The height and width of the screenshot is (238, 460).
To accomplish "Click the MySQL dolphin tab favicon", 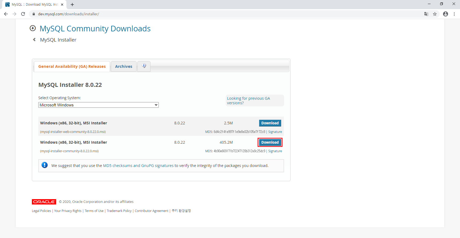I will 7,5.
